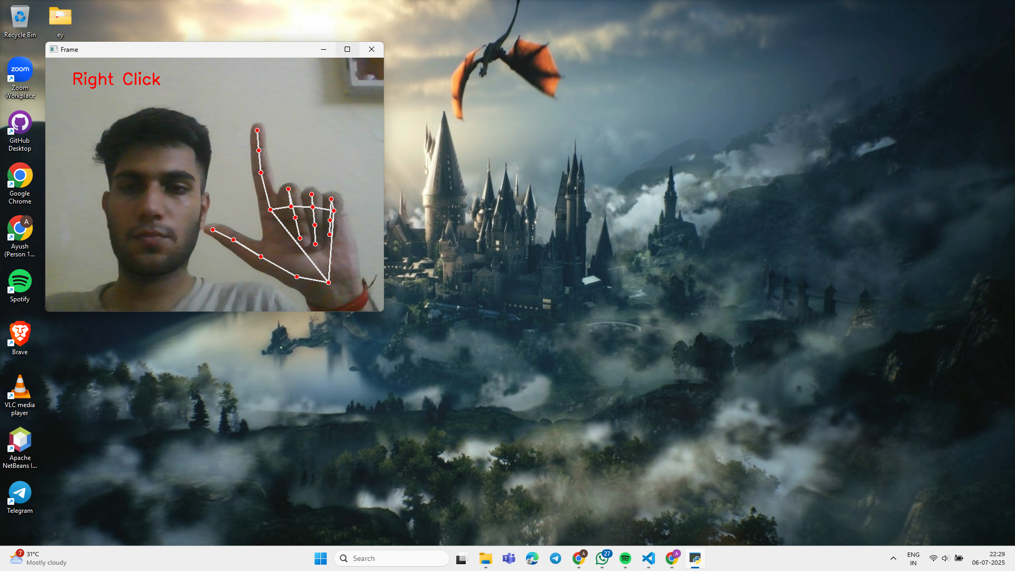Open Microsoft Edge from the taskbar
1015x571 pixels.
coord(532,558)
